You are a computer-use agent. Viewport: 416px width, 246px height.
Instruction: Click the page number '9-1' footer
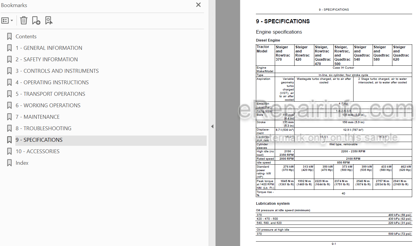[x=334, y=244]
